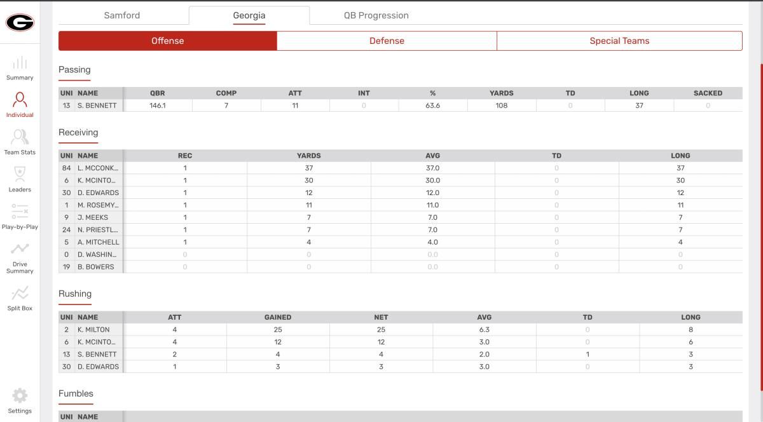Click S. Bennett's rushing TD value 1
Viewport: 763px width, 422px height.
click(588, 354)
